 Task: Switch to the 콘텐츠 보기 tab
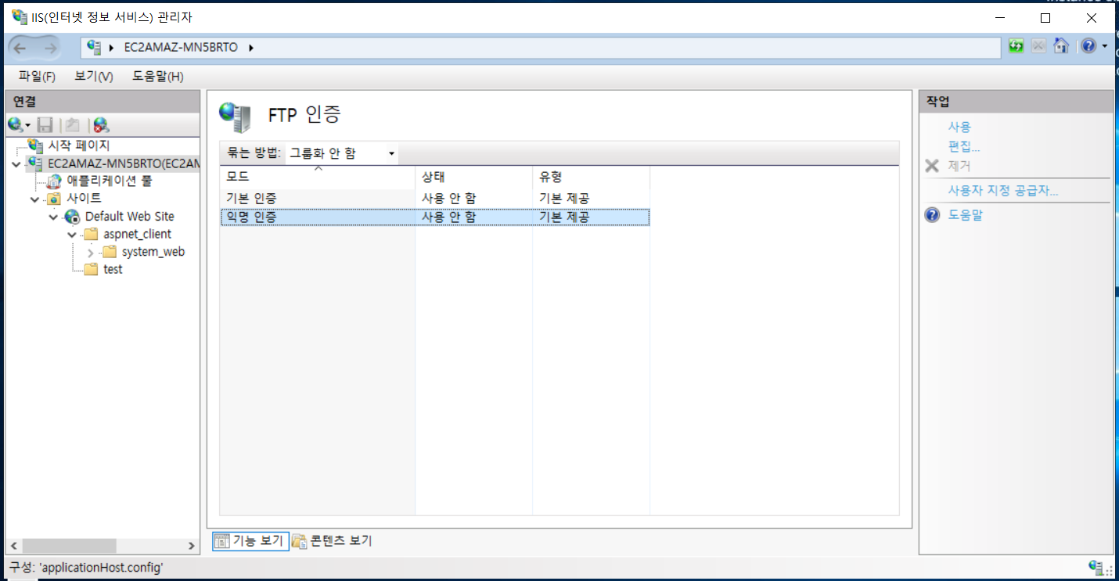(332, 541)
